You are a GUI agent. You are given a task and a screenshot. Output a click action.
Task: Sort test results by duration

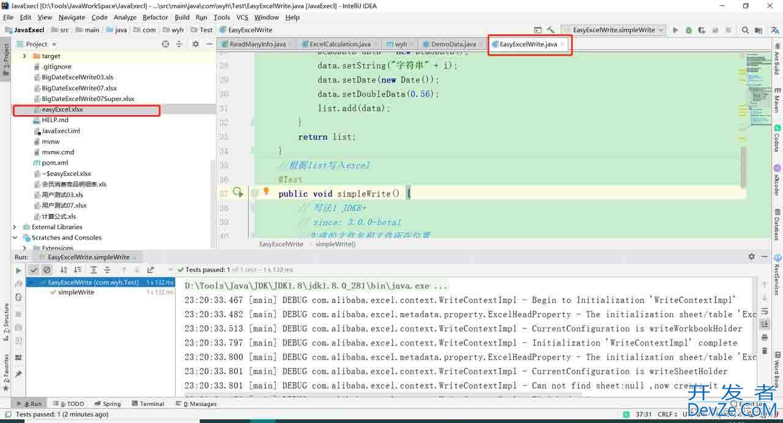[78, 270]
